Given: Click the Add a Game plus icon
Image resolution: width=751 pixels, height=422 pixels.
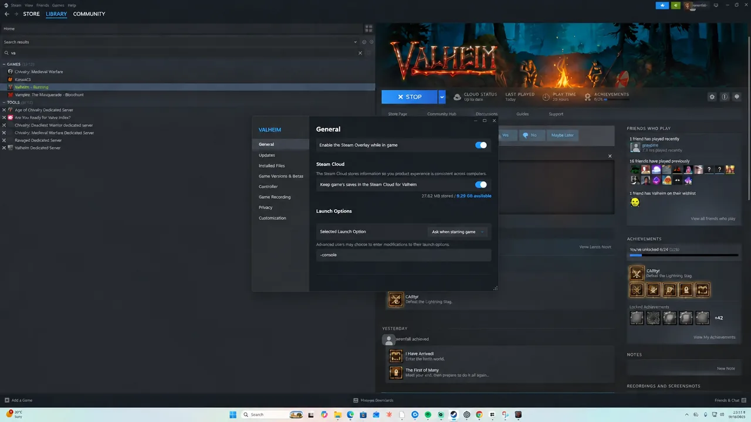Looking at the screenshot, I should click(x=7, y=400).
